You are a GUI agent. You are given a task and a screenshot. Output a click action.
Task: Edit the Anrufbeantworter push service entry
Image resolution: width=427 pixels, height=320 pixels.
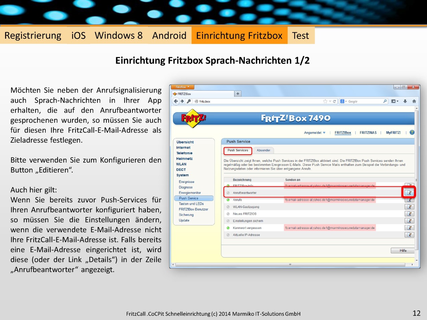(x=409, y=193)
